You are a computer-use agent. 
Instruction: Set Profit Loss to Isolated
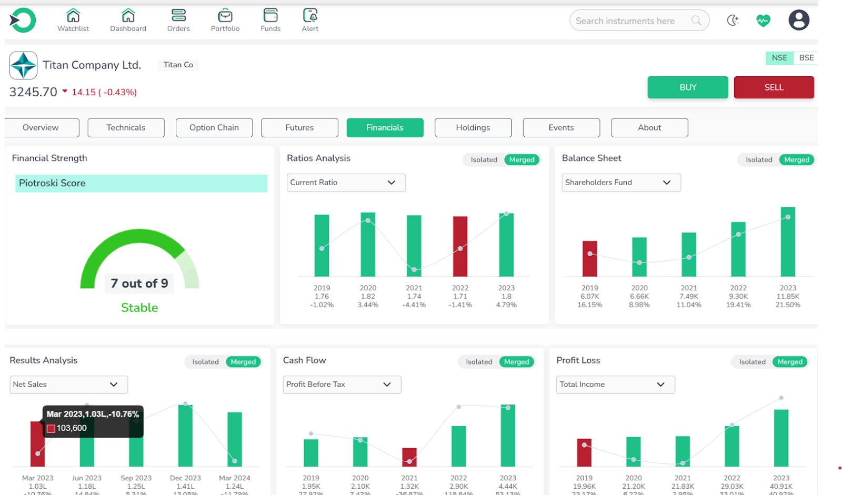(x=753, y=362)
